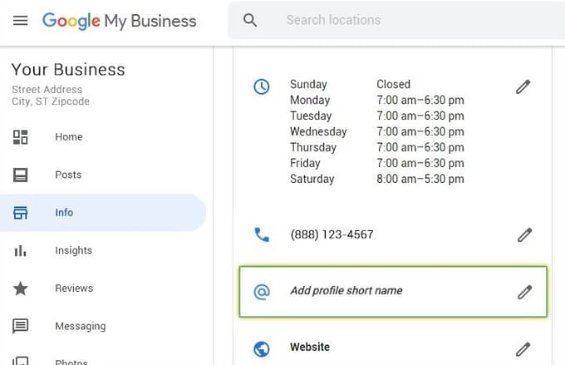Click the clock hours icon
565x365 pixels.
pos(262,87)
